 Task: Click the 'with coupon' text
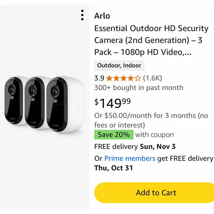154,135
